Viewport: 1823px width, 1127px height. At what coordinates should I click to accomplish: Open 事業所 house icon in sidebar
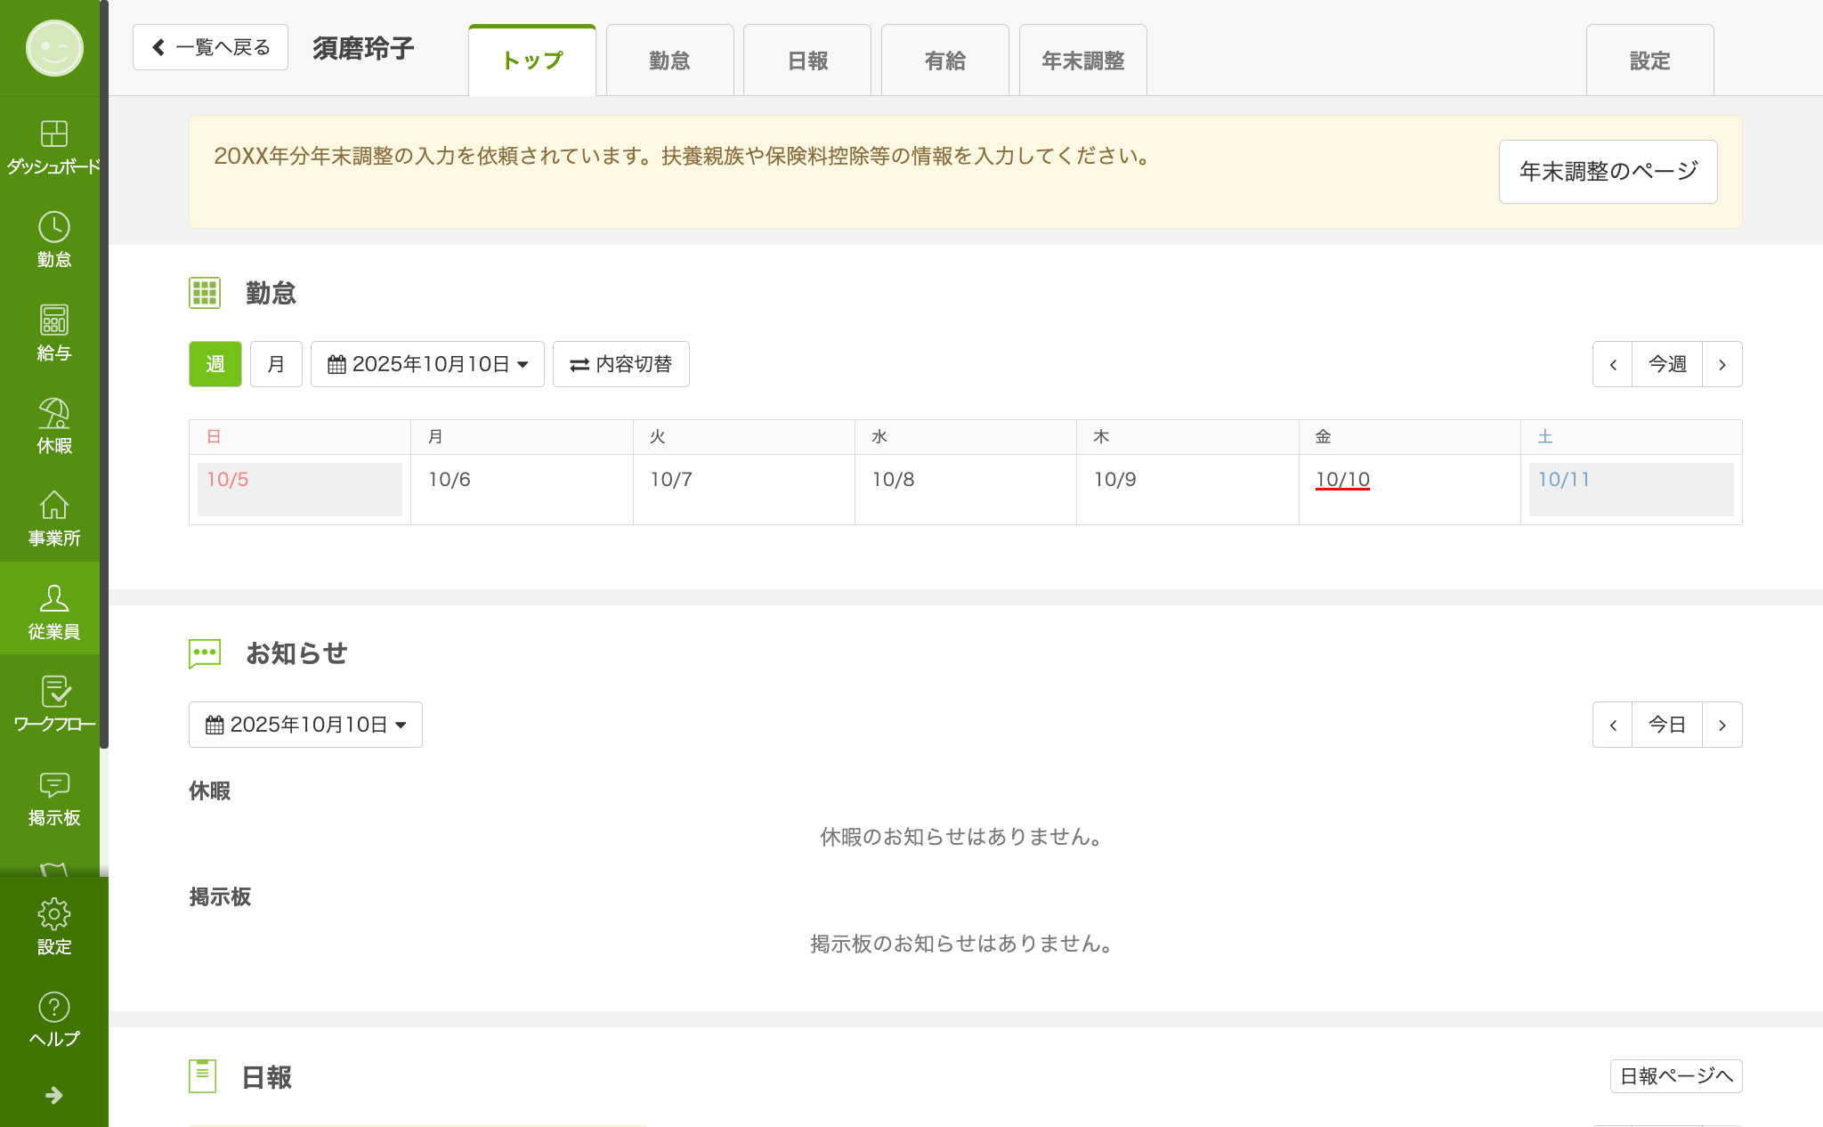pos(53,517)
